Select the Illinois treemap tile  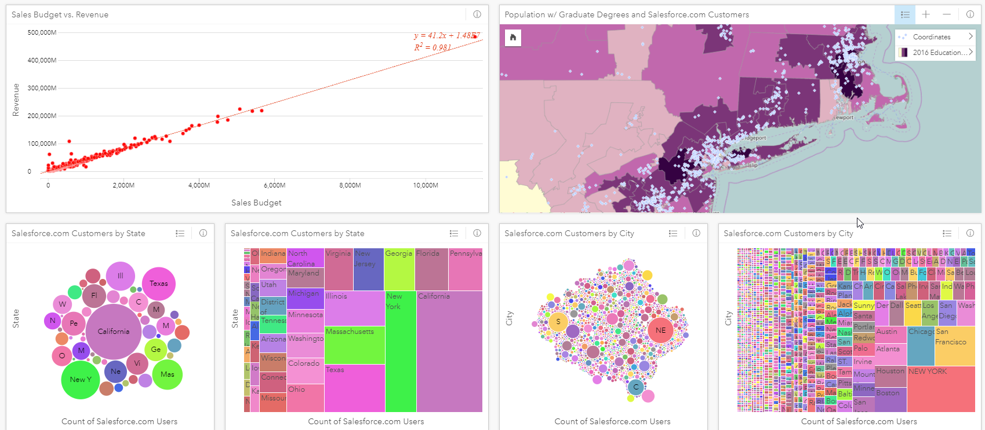pos(354,308)
